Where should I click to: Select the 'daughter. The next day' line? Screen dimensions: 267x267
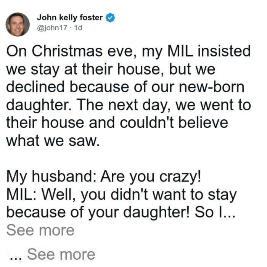click(x=129, y=105)
